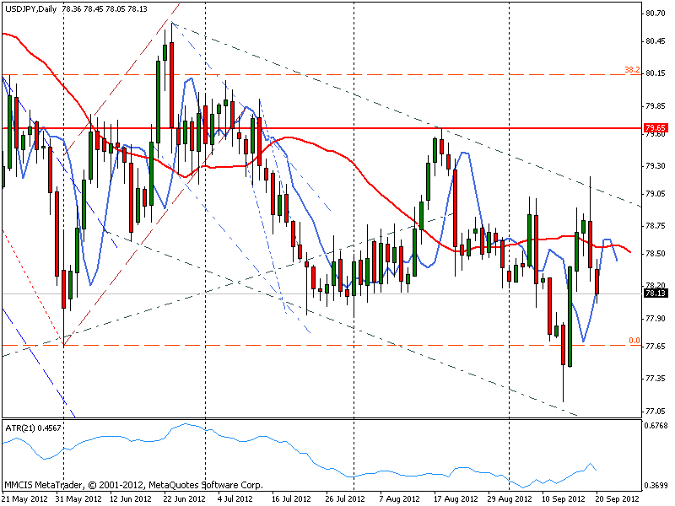This screenshot has width=675, height=506.
Task: Click the 79.85 price axis value
Action: coord(656,106)
